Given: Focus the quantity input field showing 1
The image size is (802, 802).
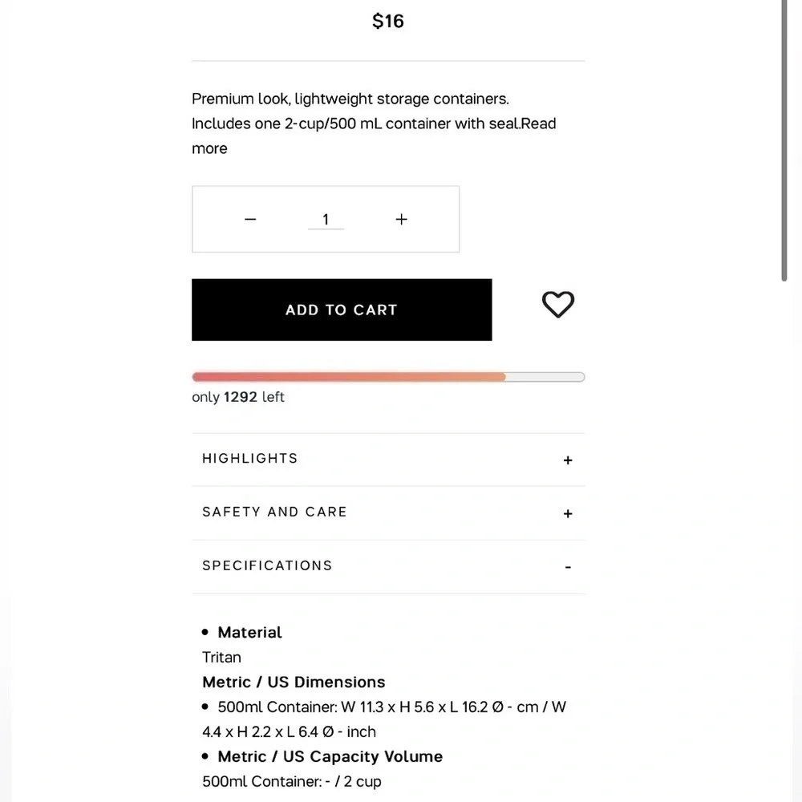Looking at the screenshot, I should coord(326,220).
